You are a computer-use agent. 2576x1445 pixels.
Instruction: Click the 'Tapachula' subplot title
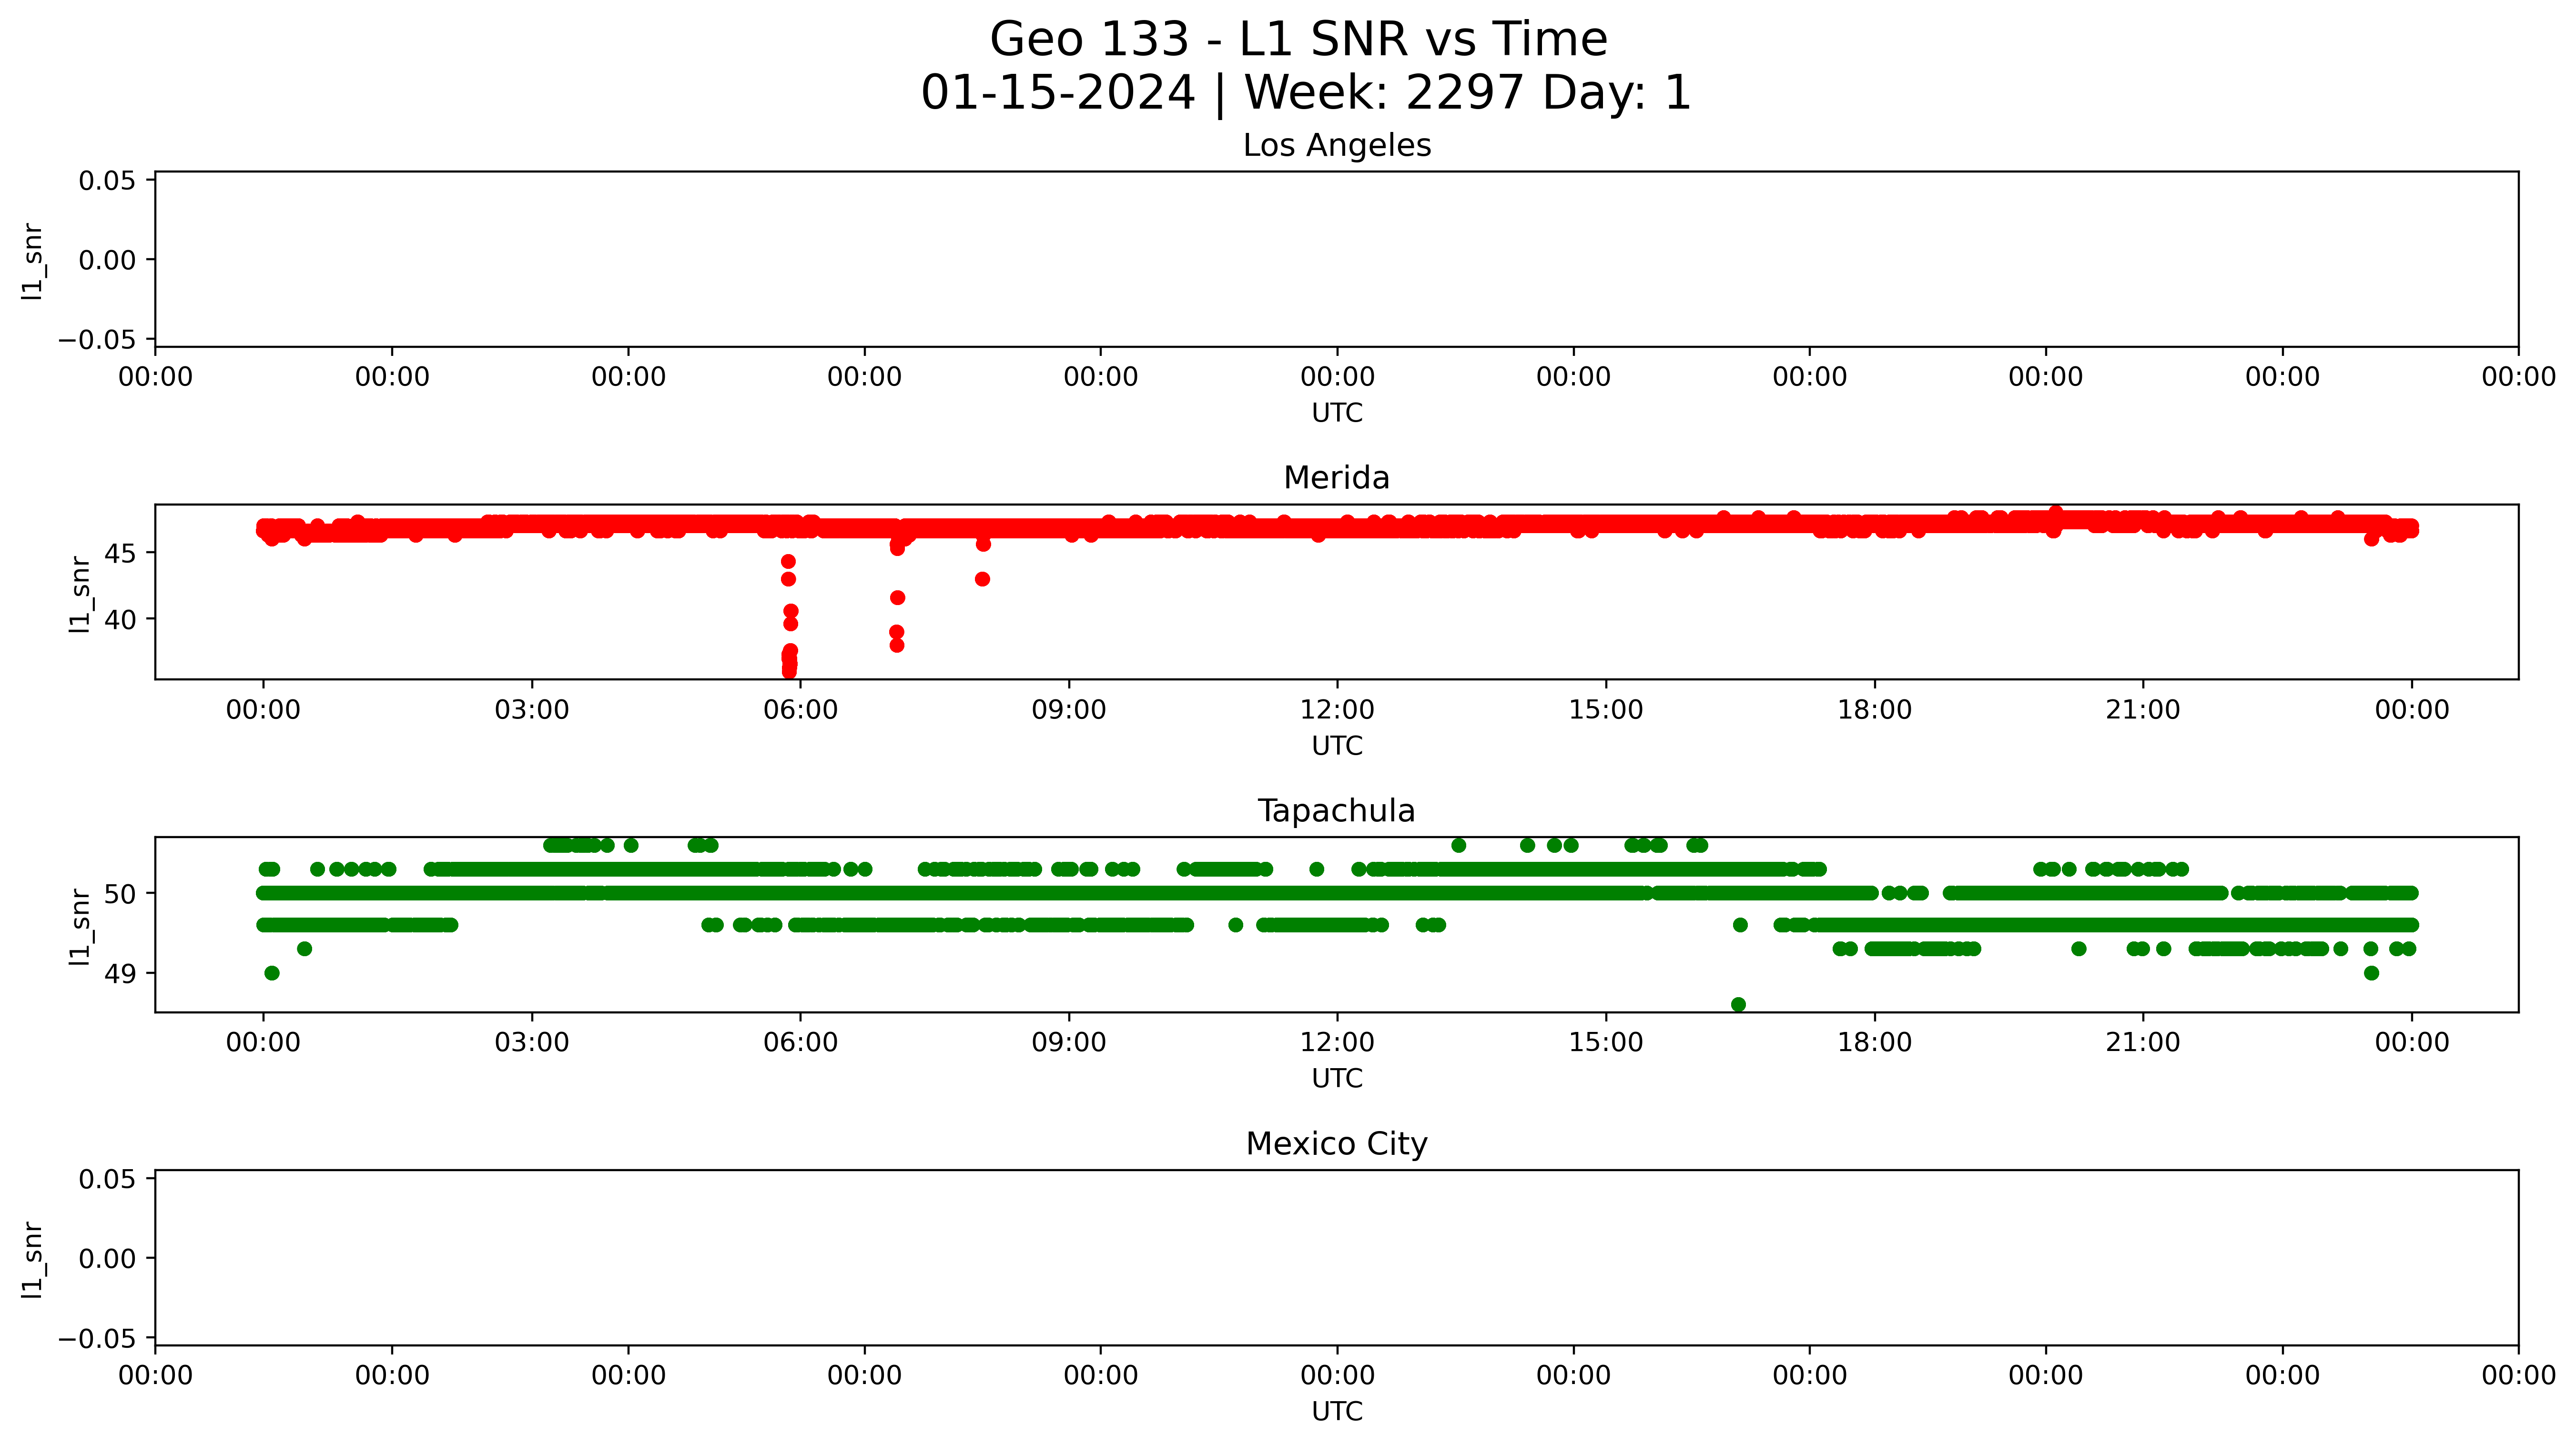tap(1337, 811)
